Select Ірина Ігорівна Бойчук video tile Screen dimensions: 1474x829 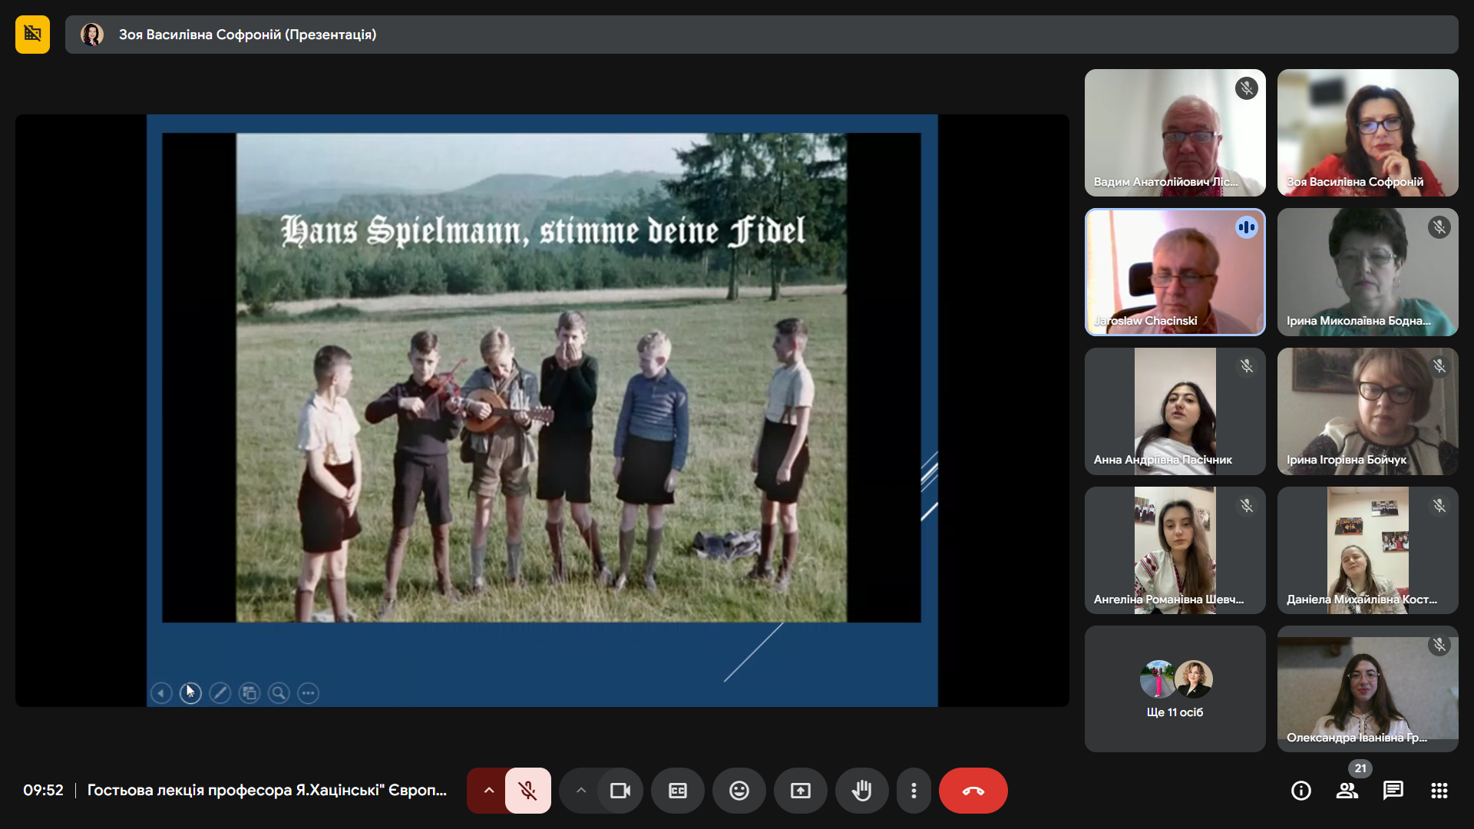click(x=1368, y=411)
